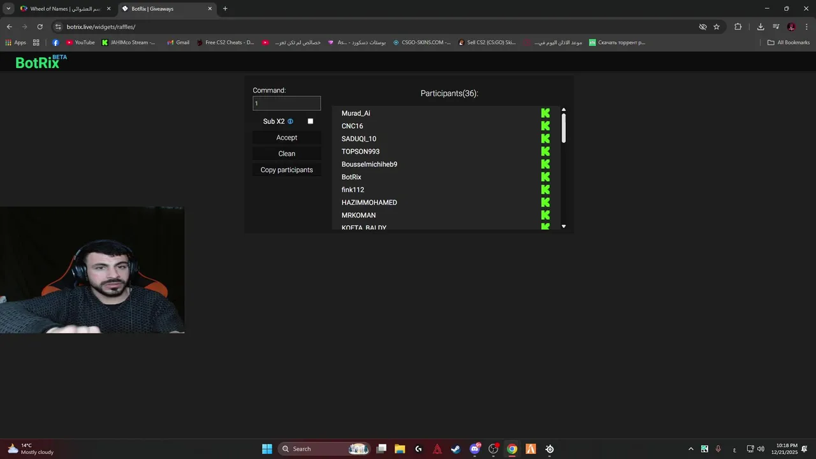Click Kick icon next to CNC16
The image size is (816, 459).
pos(545,126)
